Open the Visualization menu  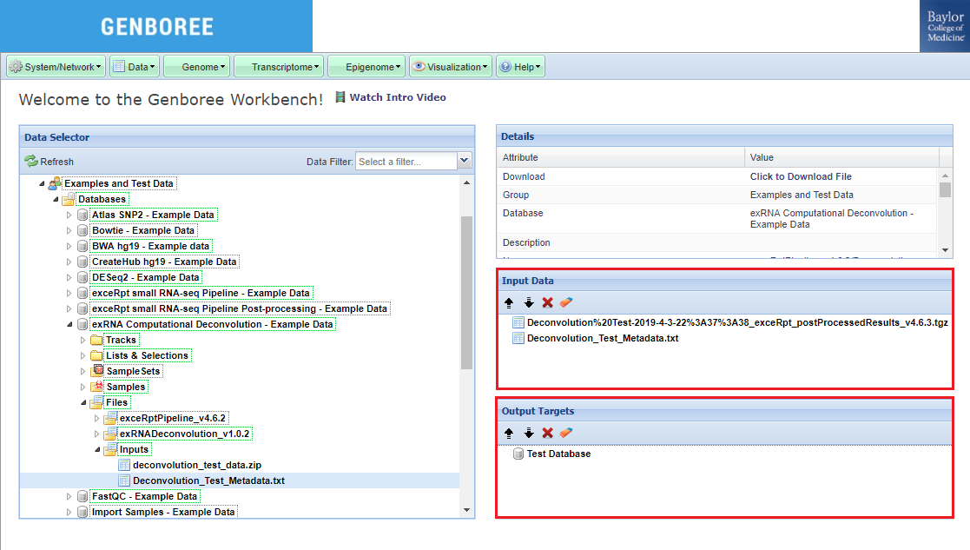pyautogui.click(x=450, y=67)
